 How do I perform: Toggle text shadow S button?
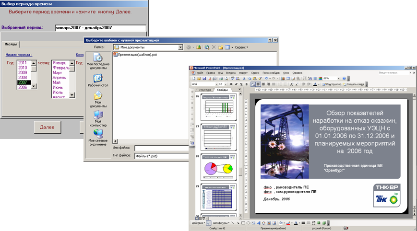247,84
